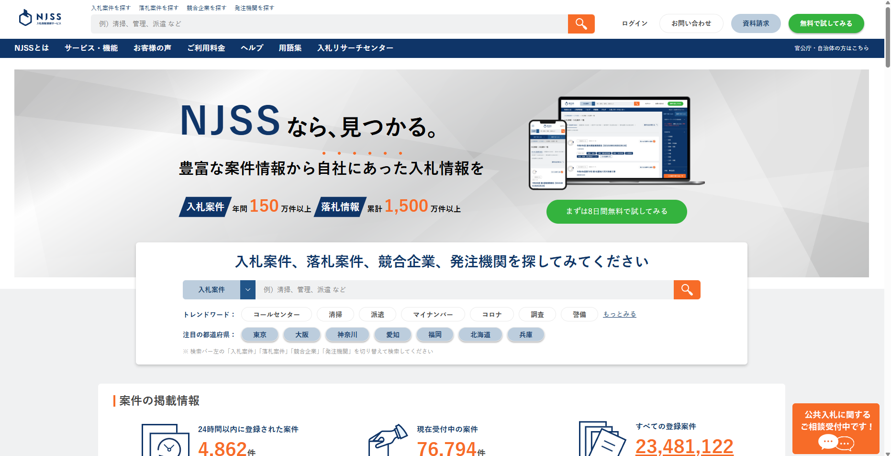Image resolution: width=891 pixels, height=456 pixels.
Task: Switch to 発注機関を探す tab
Action: [255, 8]
